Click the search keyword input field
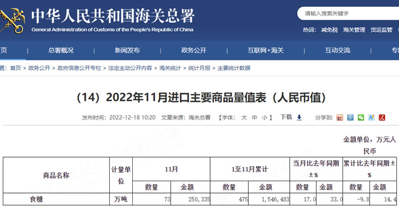The width and height of the screenshot is (399, 211). point(348,13)
